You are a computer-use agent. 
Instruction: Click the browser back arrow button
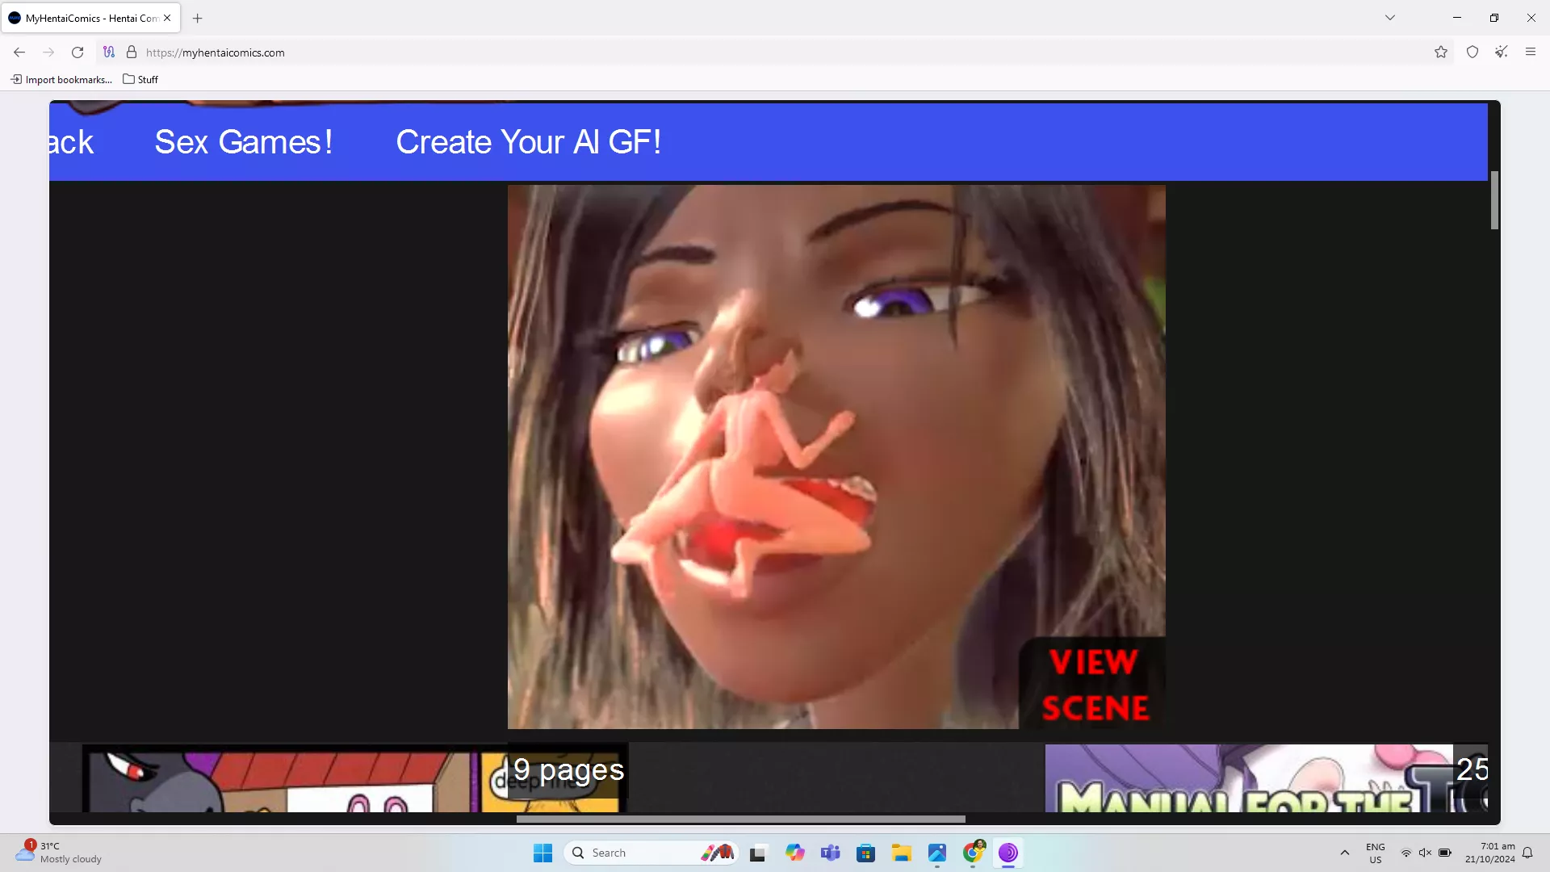(x=19, y=52)
